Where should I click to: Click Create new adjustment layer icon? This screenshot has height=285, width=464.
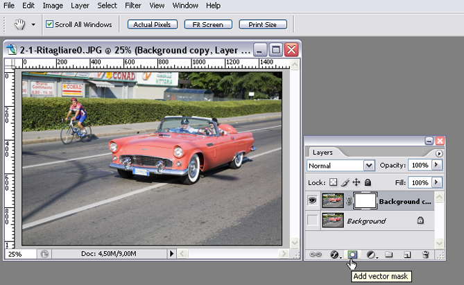tap(371, 255)
